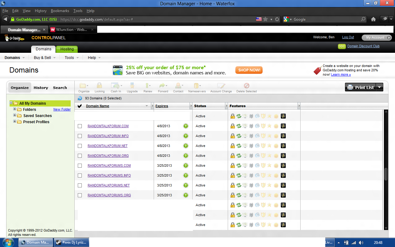Click the Print List button
This screenshot has height=247, width=395.
click(361, 87)
